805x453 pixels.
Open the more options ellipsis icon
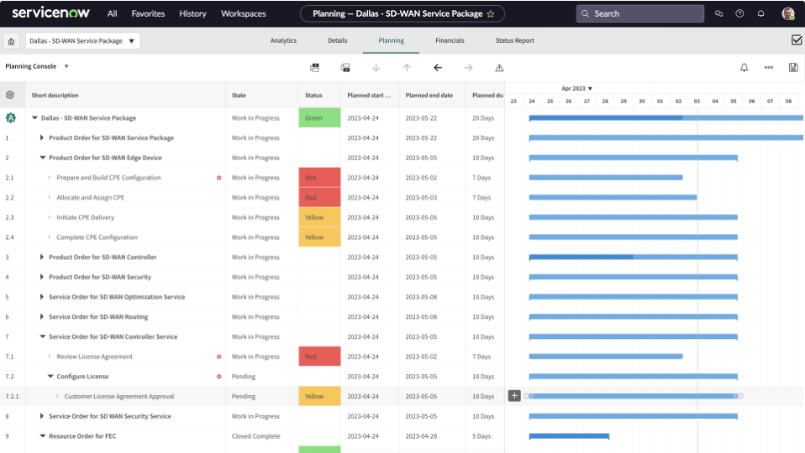pyautogui.click(x=769, y=67)
